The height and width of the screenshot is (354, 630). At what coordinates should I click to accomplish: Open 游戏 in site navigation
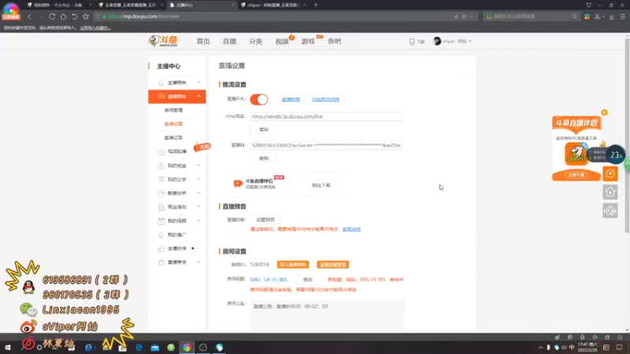pyautogui.click(x=308, y=42)
